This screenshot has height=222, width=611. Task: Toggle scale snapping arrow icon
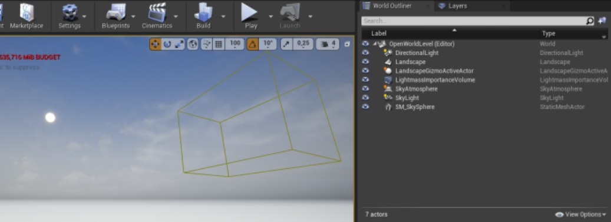pyautogui.click(x=286, y=44)
